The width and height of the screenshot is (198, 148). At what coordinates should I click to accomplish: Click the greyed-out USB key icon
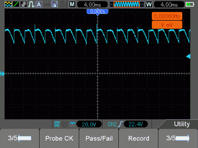[47, 5]
